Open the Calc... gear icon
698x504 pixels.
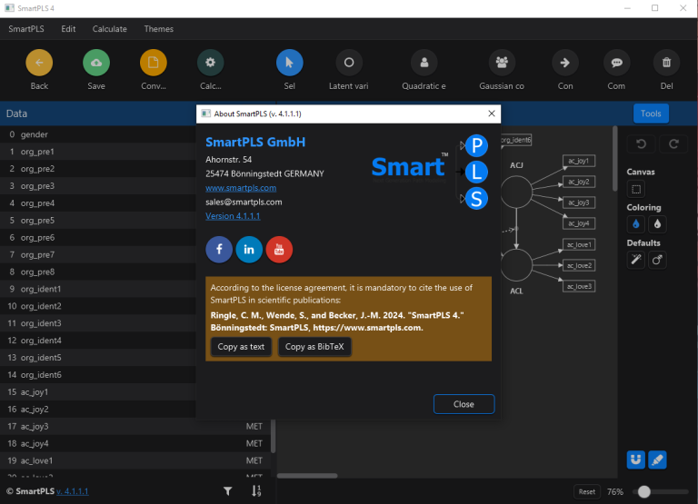210,63
